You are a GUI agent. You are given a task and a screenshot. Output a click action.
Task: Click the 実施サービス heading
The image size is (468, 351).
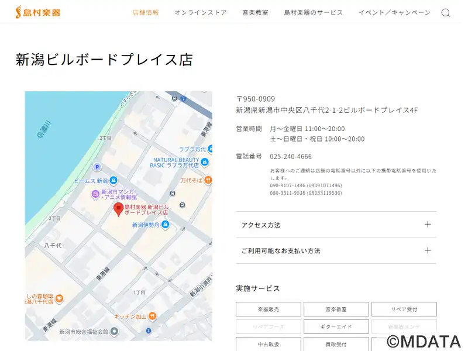tap(258, 288)
